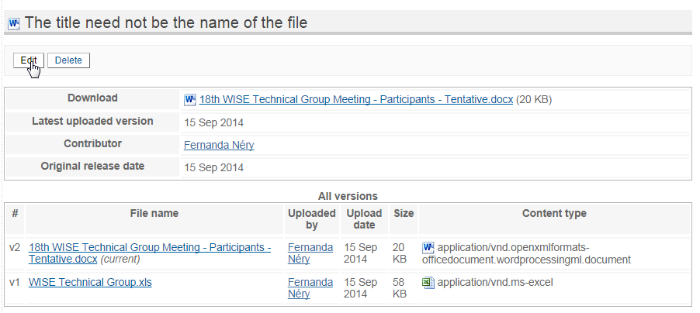This screenshot has width=700, height=313.
Task: Click the v1 row version number
Action: 15,283
